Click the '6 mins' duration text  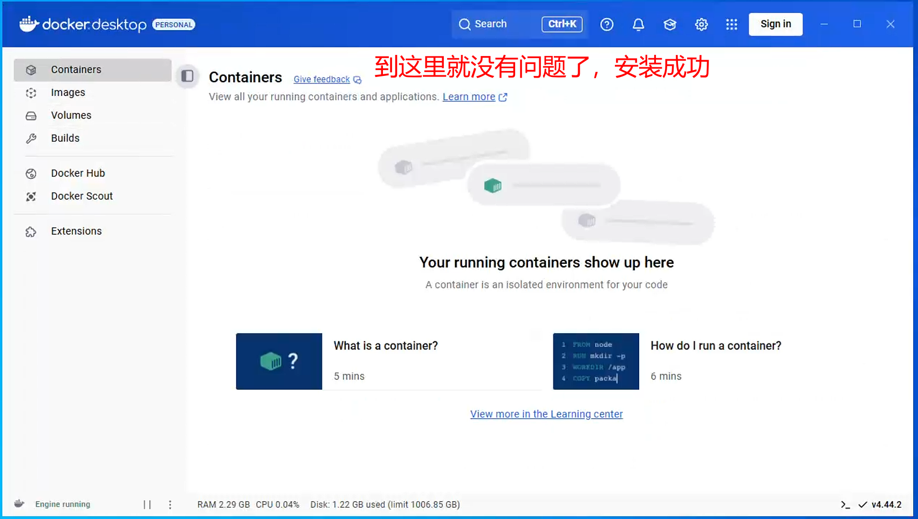pos(666,376)
